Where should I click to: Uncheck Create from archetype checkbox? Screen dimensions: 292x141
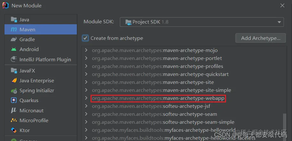click(85, 38)
